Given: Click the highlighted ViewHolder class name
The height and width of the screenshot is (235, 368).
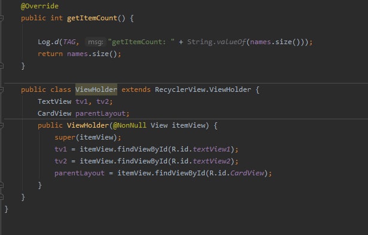Looking at the screenshot, I should pos(96,89).
